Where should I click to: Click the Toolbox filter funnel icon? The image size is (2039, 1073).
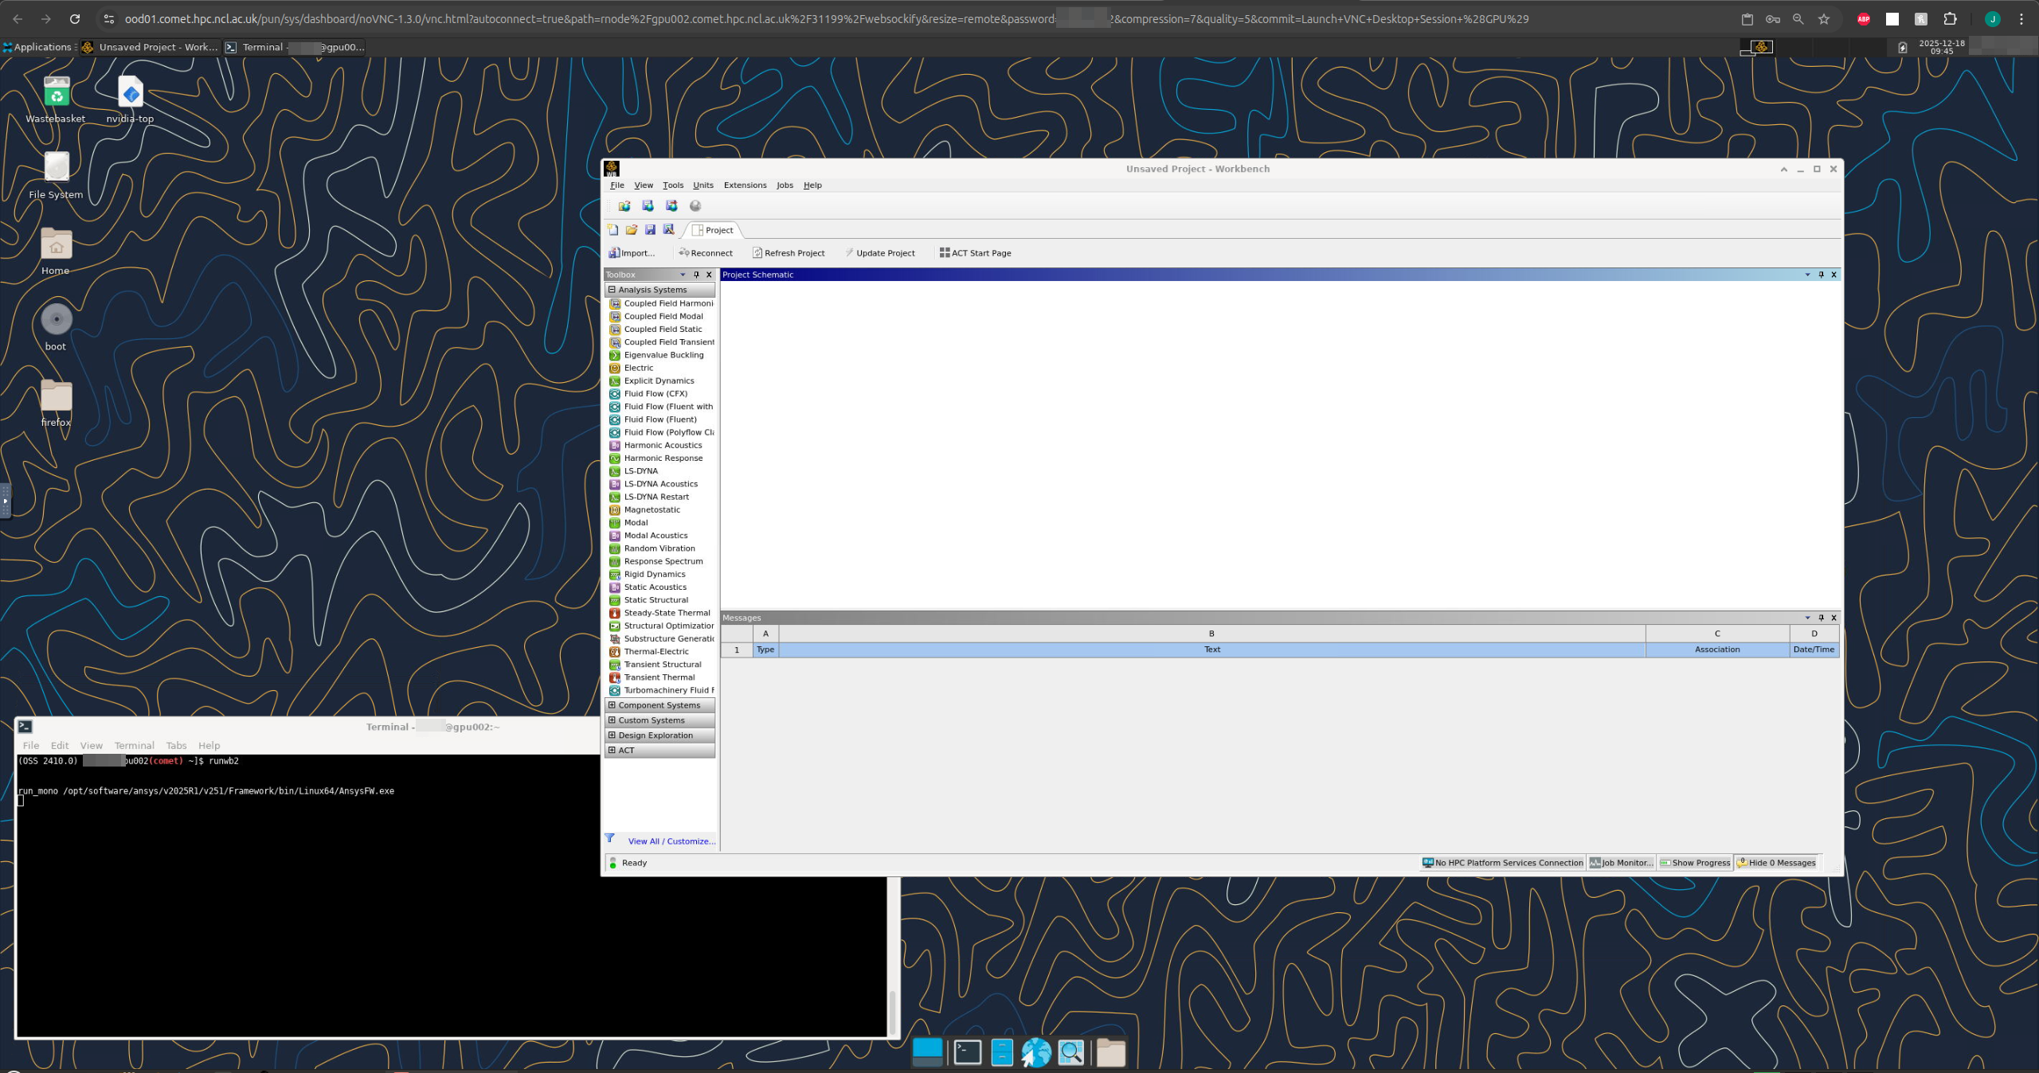[x=610, y=838]
